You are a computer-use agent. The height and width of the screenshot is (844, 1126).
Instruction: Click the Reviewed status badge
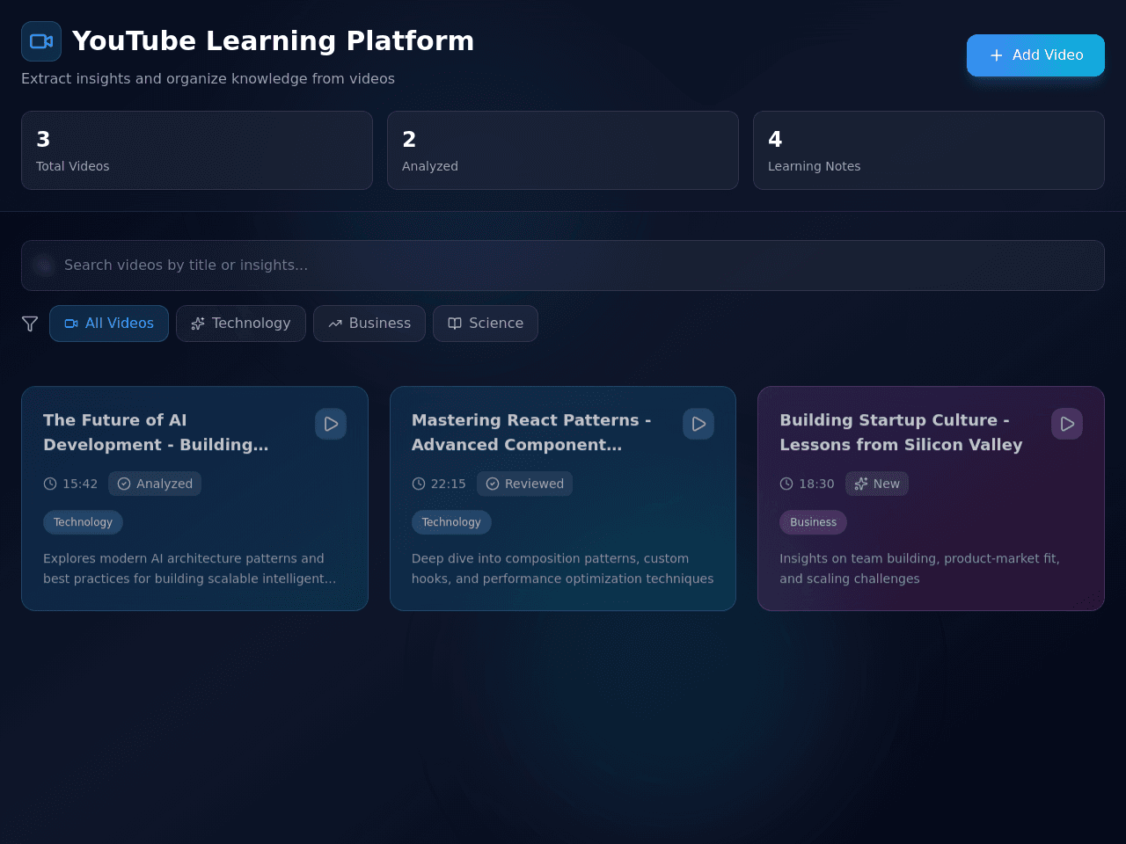(x=525, y=484)
